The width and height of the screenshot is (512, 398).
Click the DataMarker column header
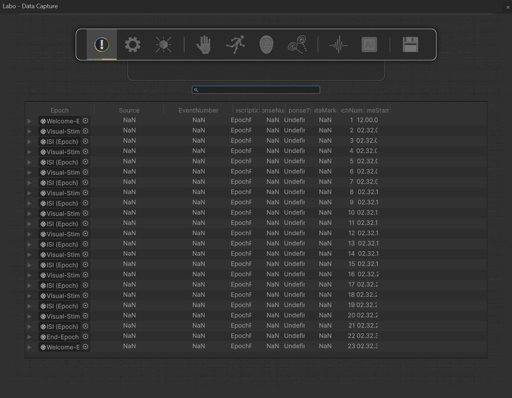[x=325, y=110]
